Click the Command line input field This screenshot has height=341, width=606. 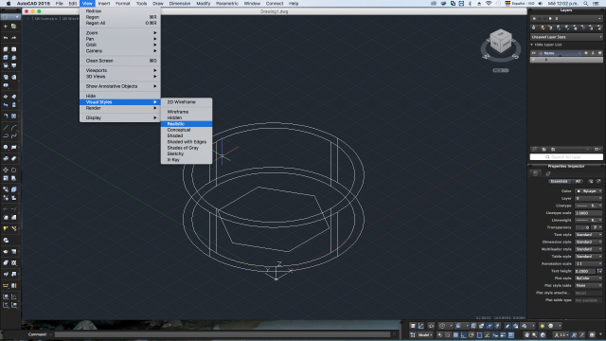pyautogui.click(x=223, y=334)
